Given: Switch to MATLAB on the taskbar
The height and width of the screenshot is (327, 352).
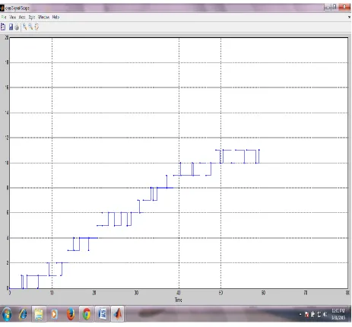Looking at the screenshot, I should pos(118,314).
